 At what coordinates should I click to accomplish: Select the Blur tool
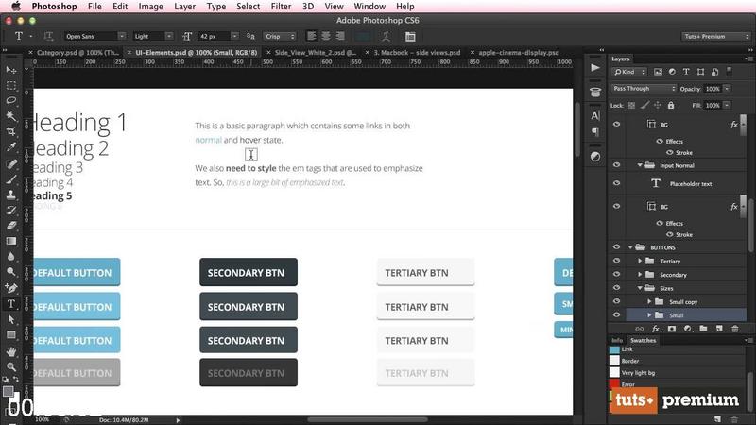[x=11, y=256]
